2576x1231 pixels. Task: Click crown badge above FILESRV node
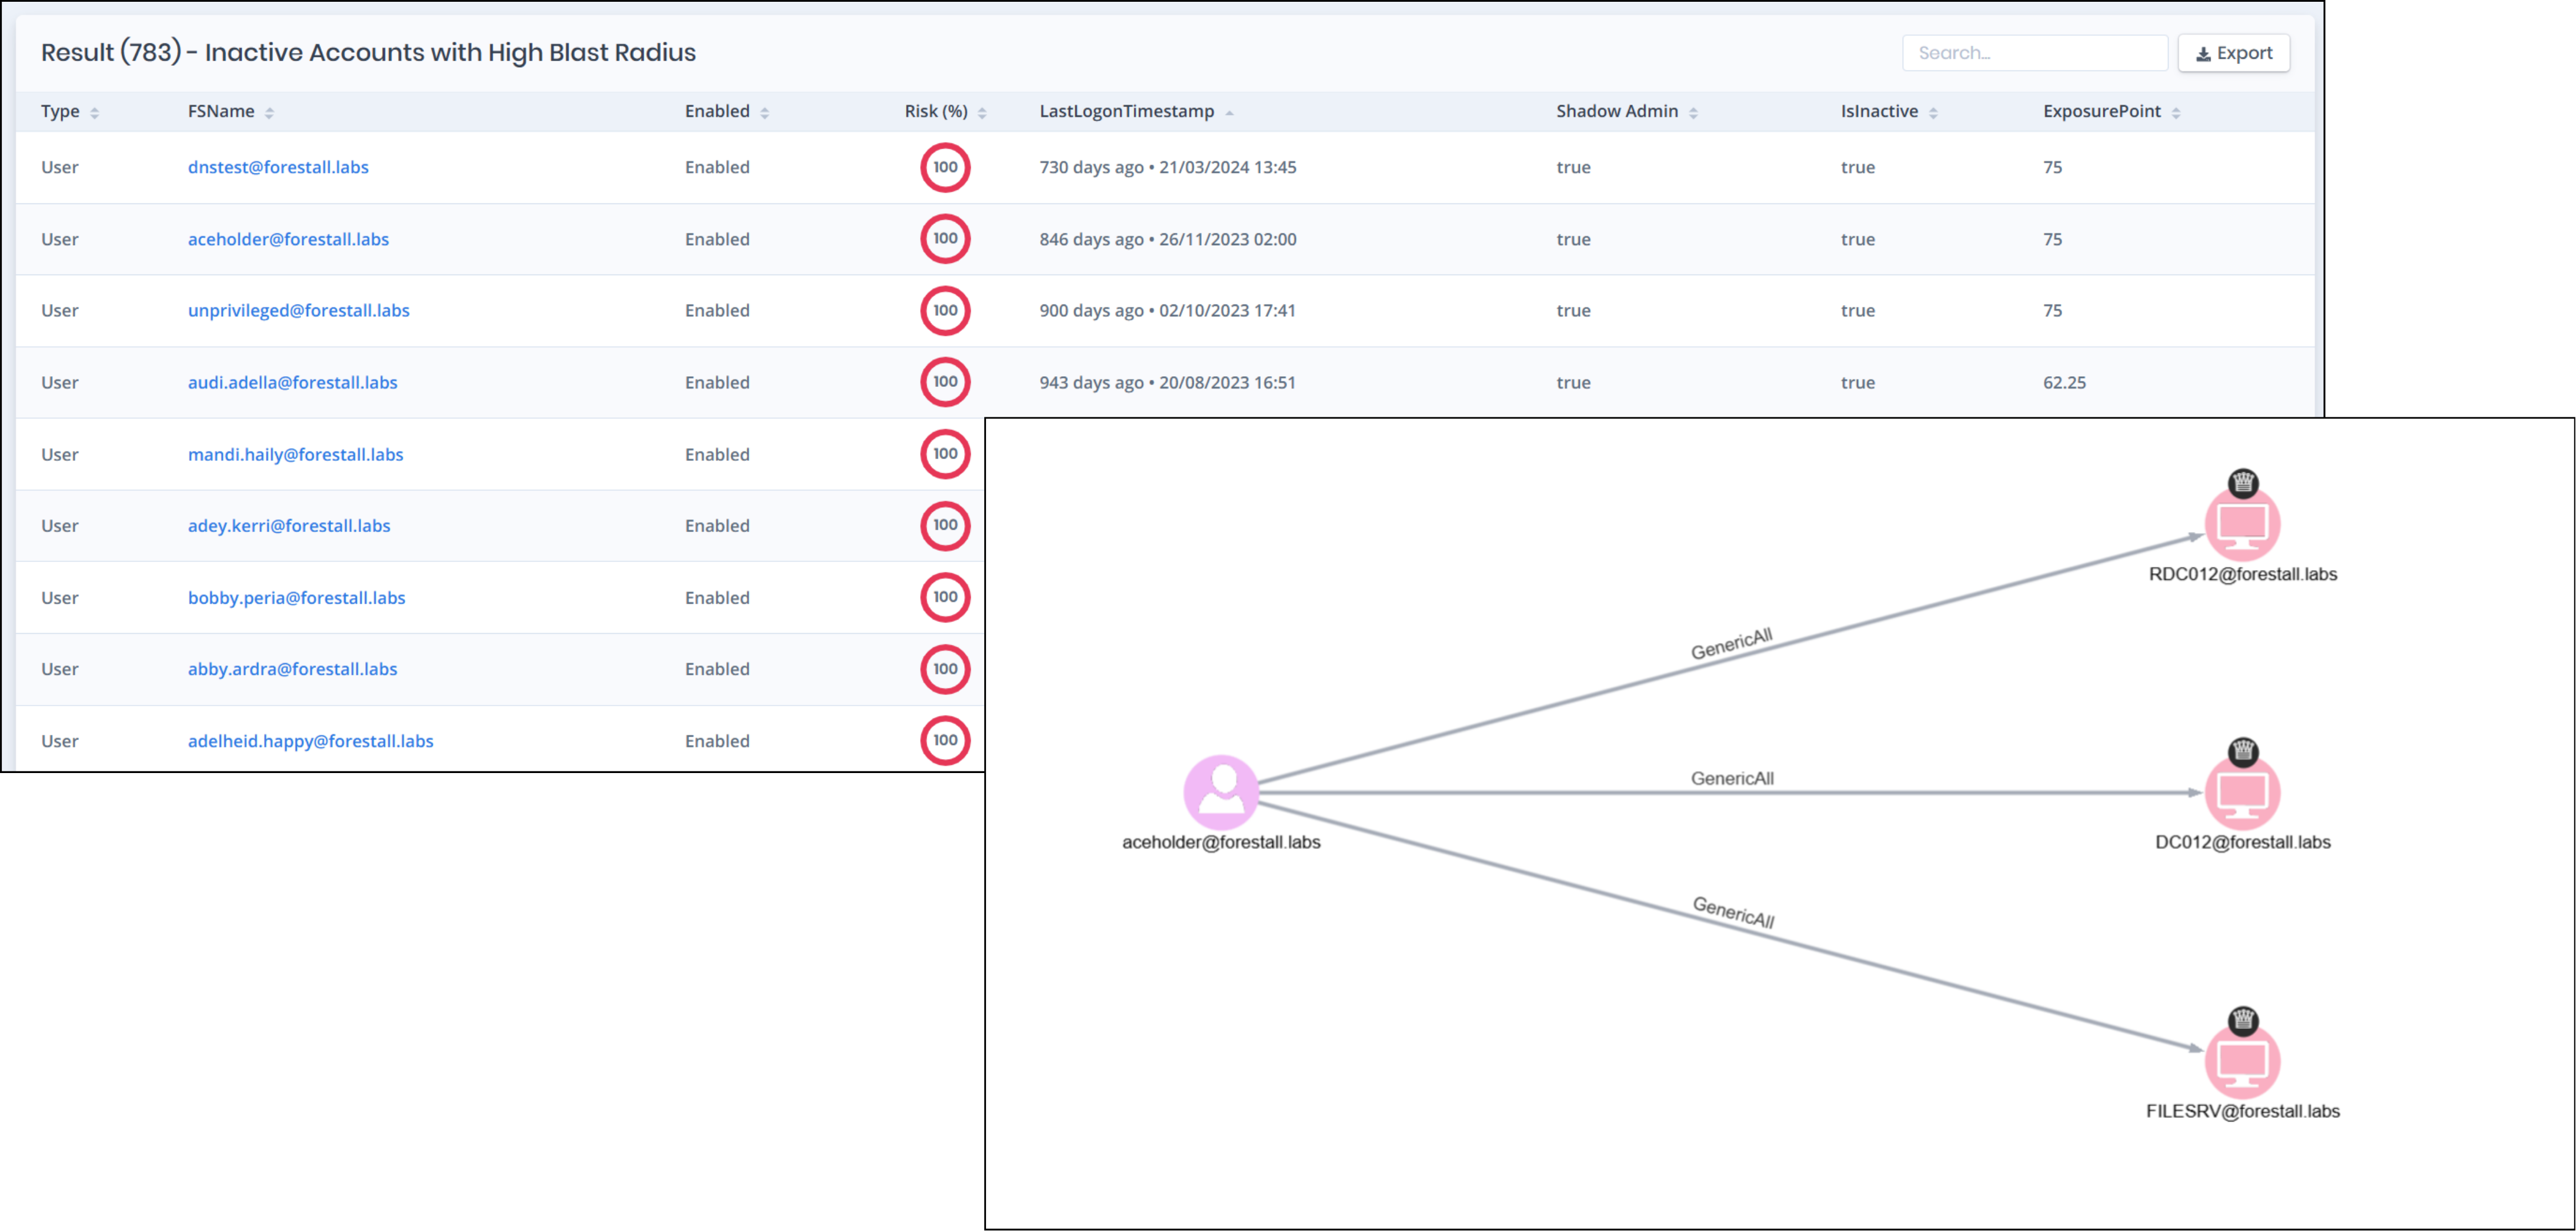(x=2243, y=1020)
